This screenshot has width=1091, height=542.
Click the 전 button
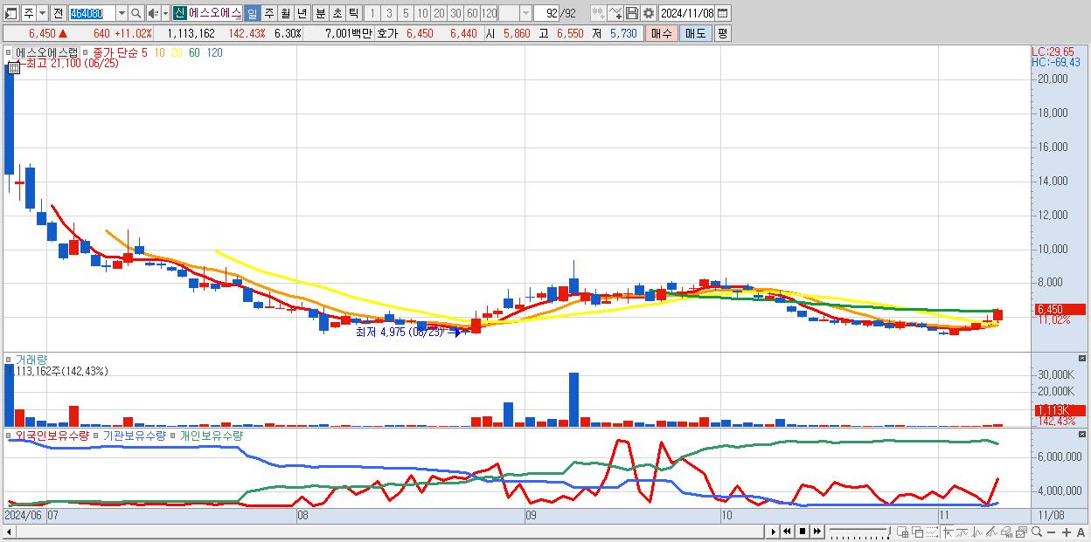pyautogui.click(x=58, y=14)
